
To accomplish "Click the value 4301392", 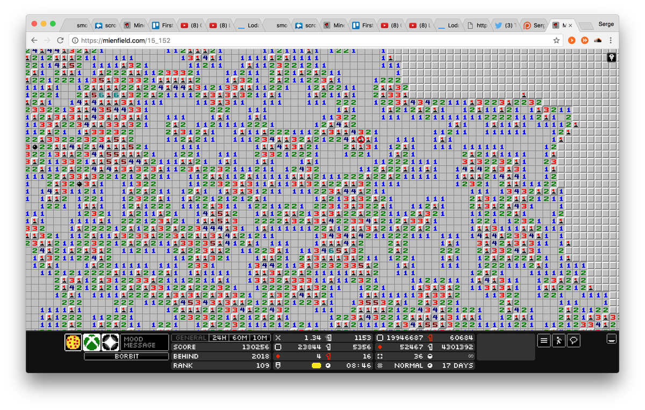I will [457, 347].
